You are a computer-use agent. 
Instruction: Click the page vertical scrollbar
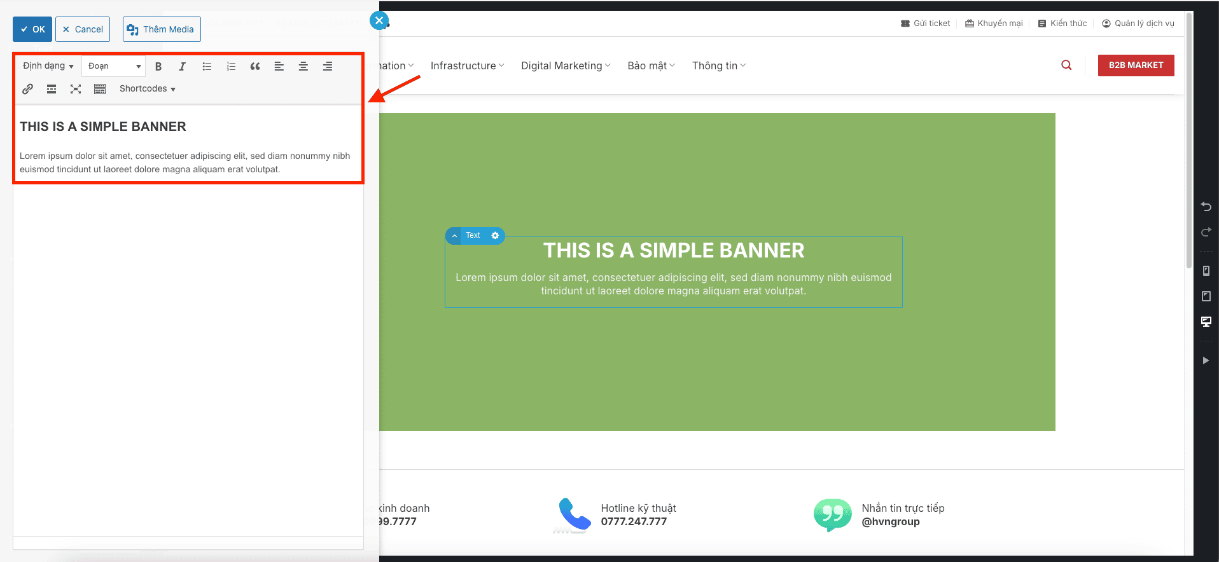[1189, 140]
